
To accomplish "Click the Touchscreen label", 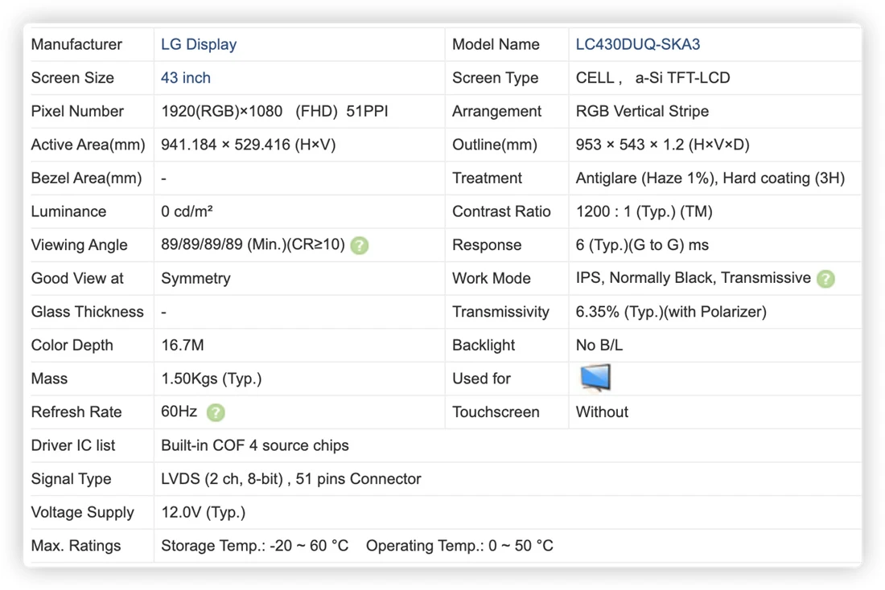I will [496, 412].
